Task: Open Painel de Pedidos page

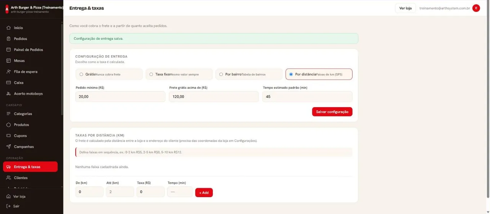Action: [x=30, y=50]
